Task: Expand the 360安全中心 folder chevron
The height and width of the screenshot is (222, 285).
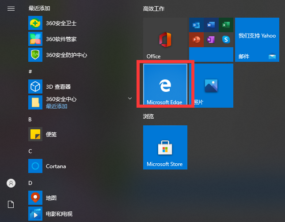Action: [x=130, y=98]
